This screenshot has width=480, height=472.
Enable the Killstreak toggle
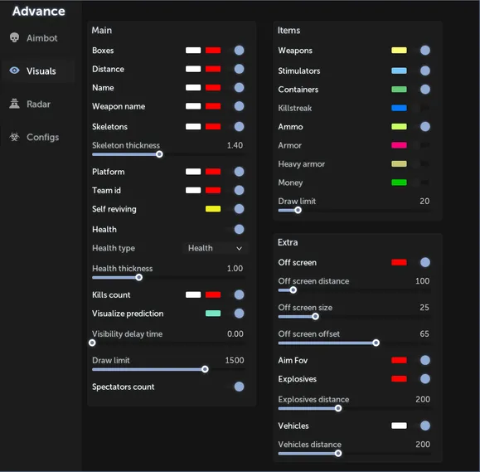click(x=421, y=108)
